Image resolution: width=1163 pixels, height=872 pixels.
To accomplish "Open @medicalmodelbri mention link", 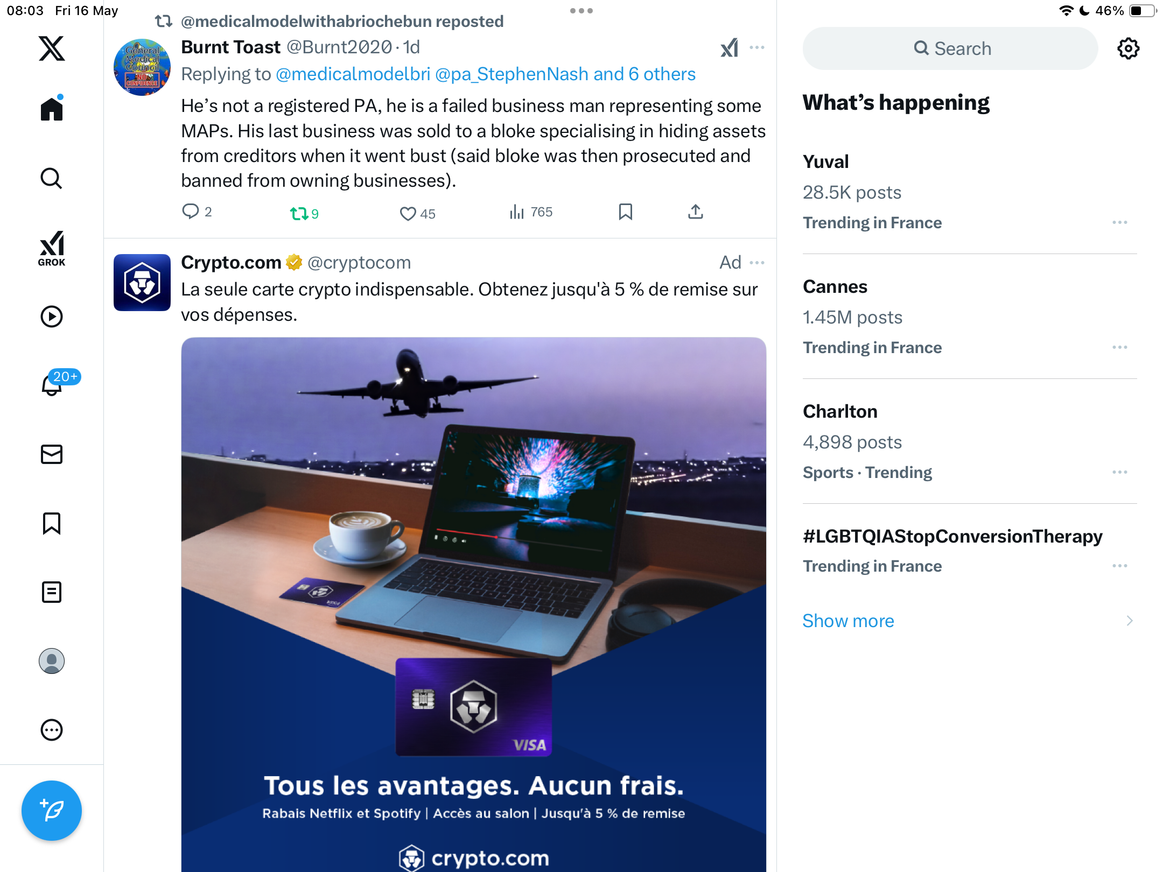I will (353, 74).
